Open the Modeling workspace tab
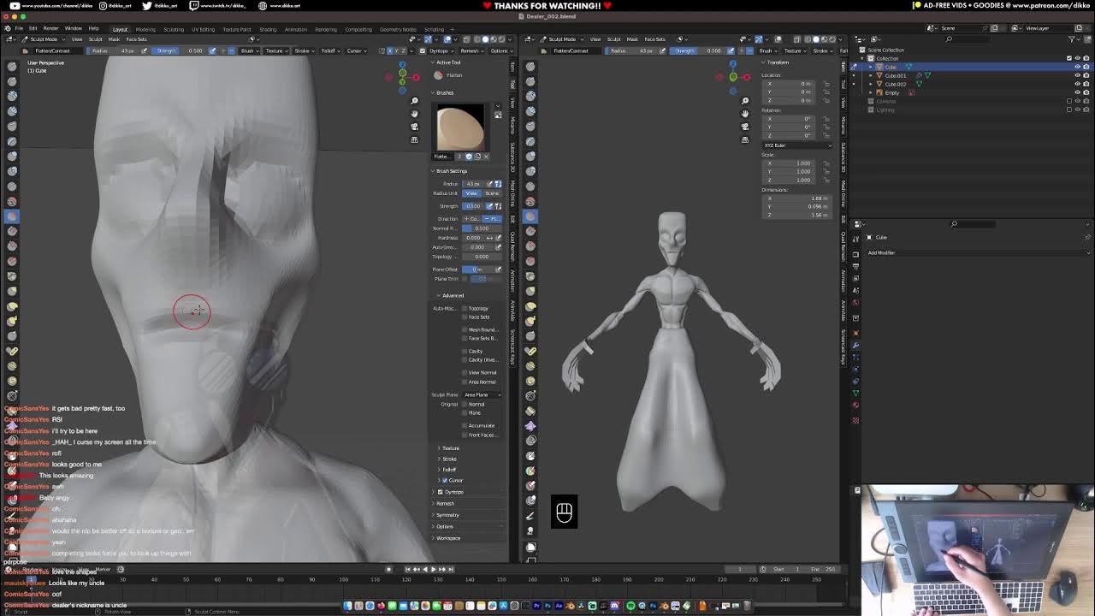 point(145,29)
